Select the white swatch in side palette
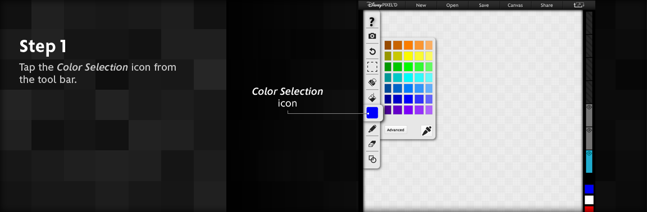 click(x=589, y=200)
